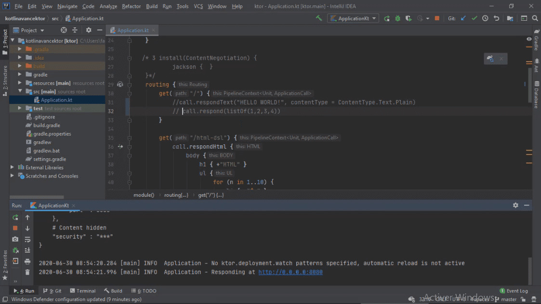Update project from Git
Screen dimensions: 541x304
tap(463, 18)
